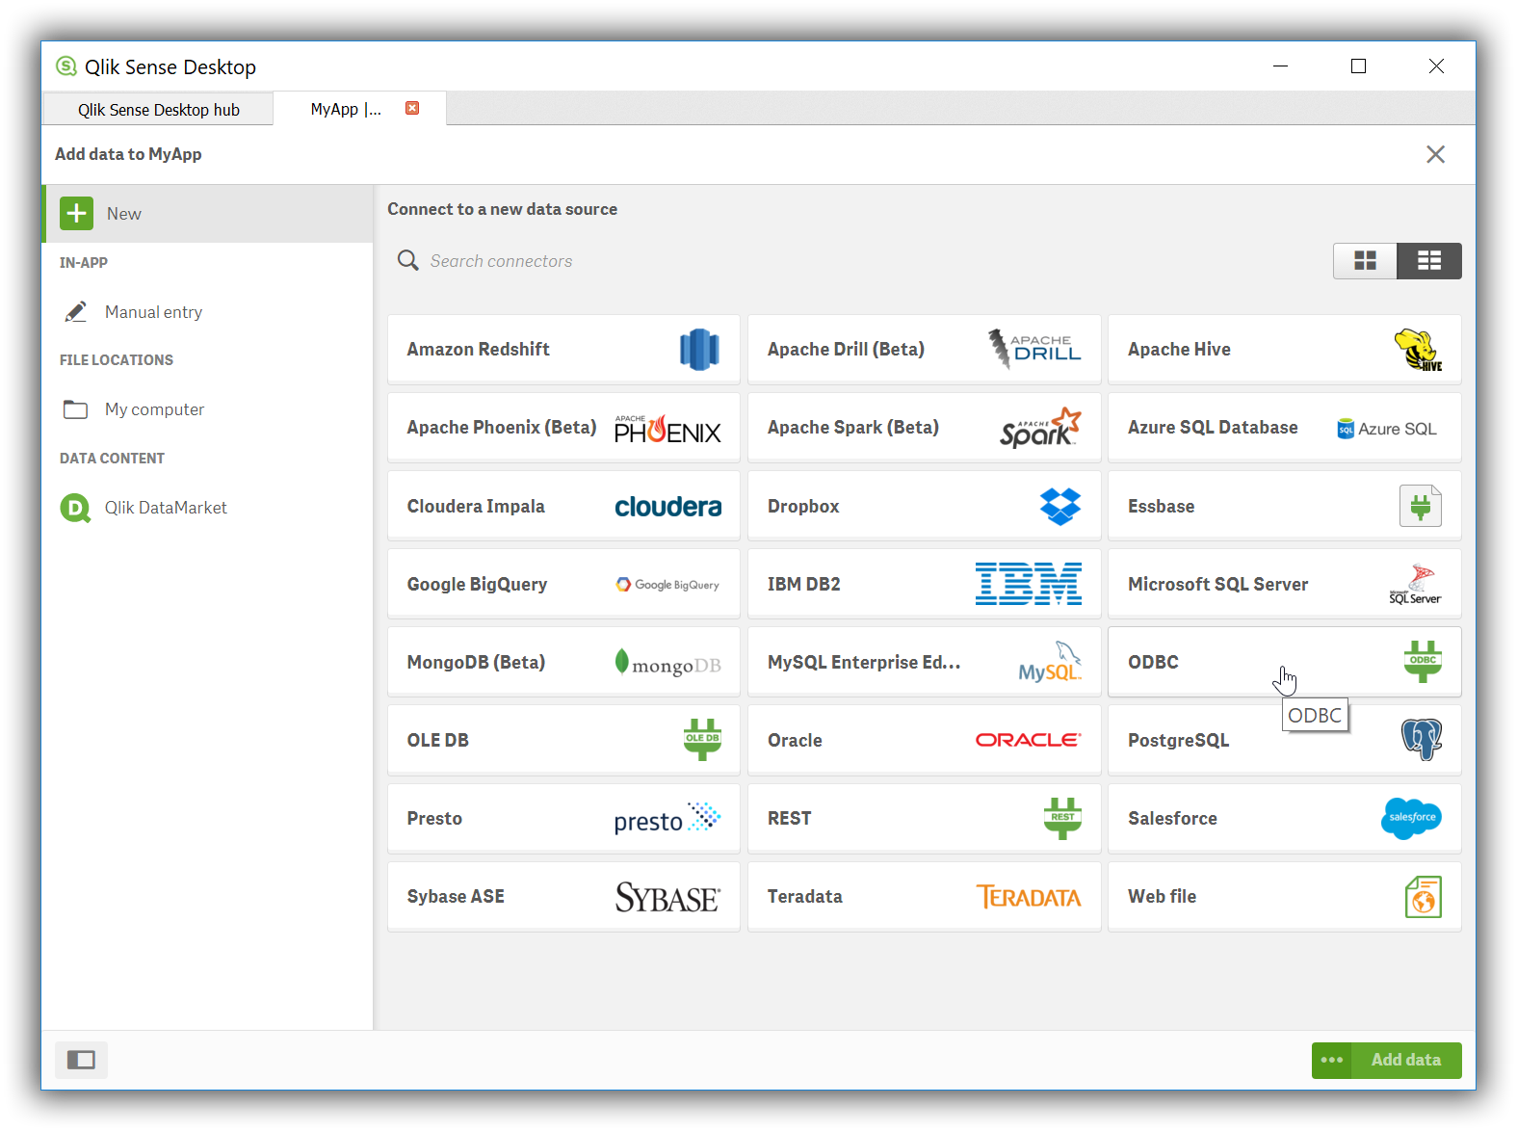Switch to grid tile view
Image resolution: width=1517 pixels, height=1131 pixels.
1365,261
